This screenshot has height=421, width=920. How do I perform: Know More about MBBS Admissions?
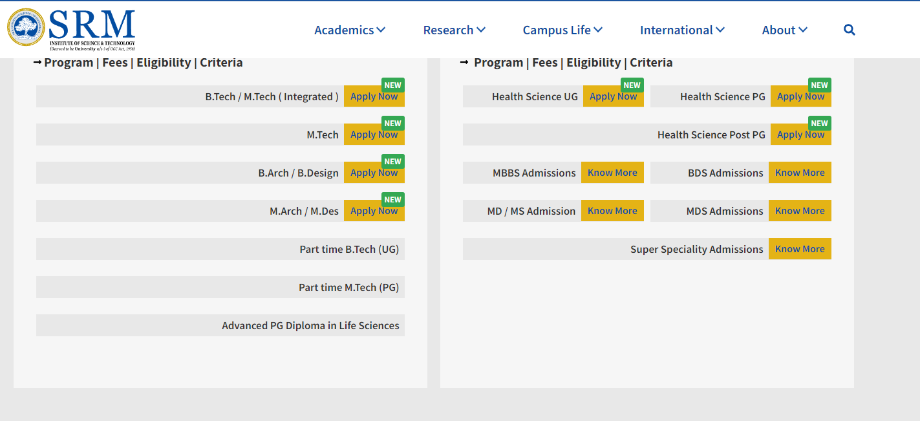612,173
